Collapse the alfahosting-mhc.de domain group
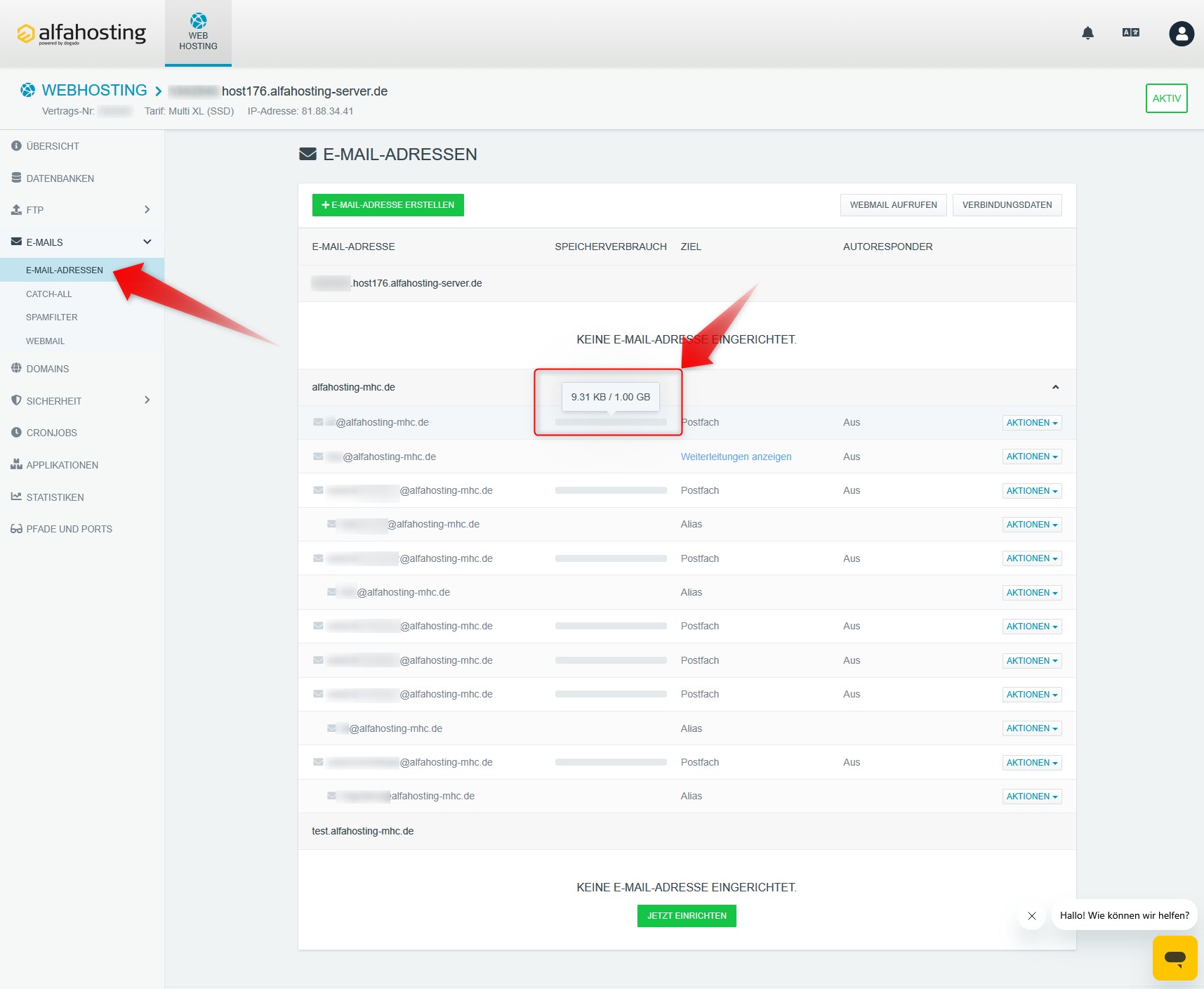1204x989 pixels. tap(1054, 387)
